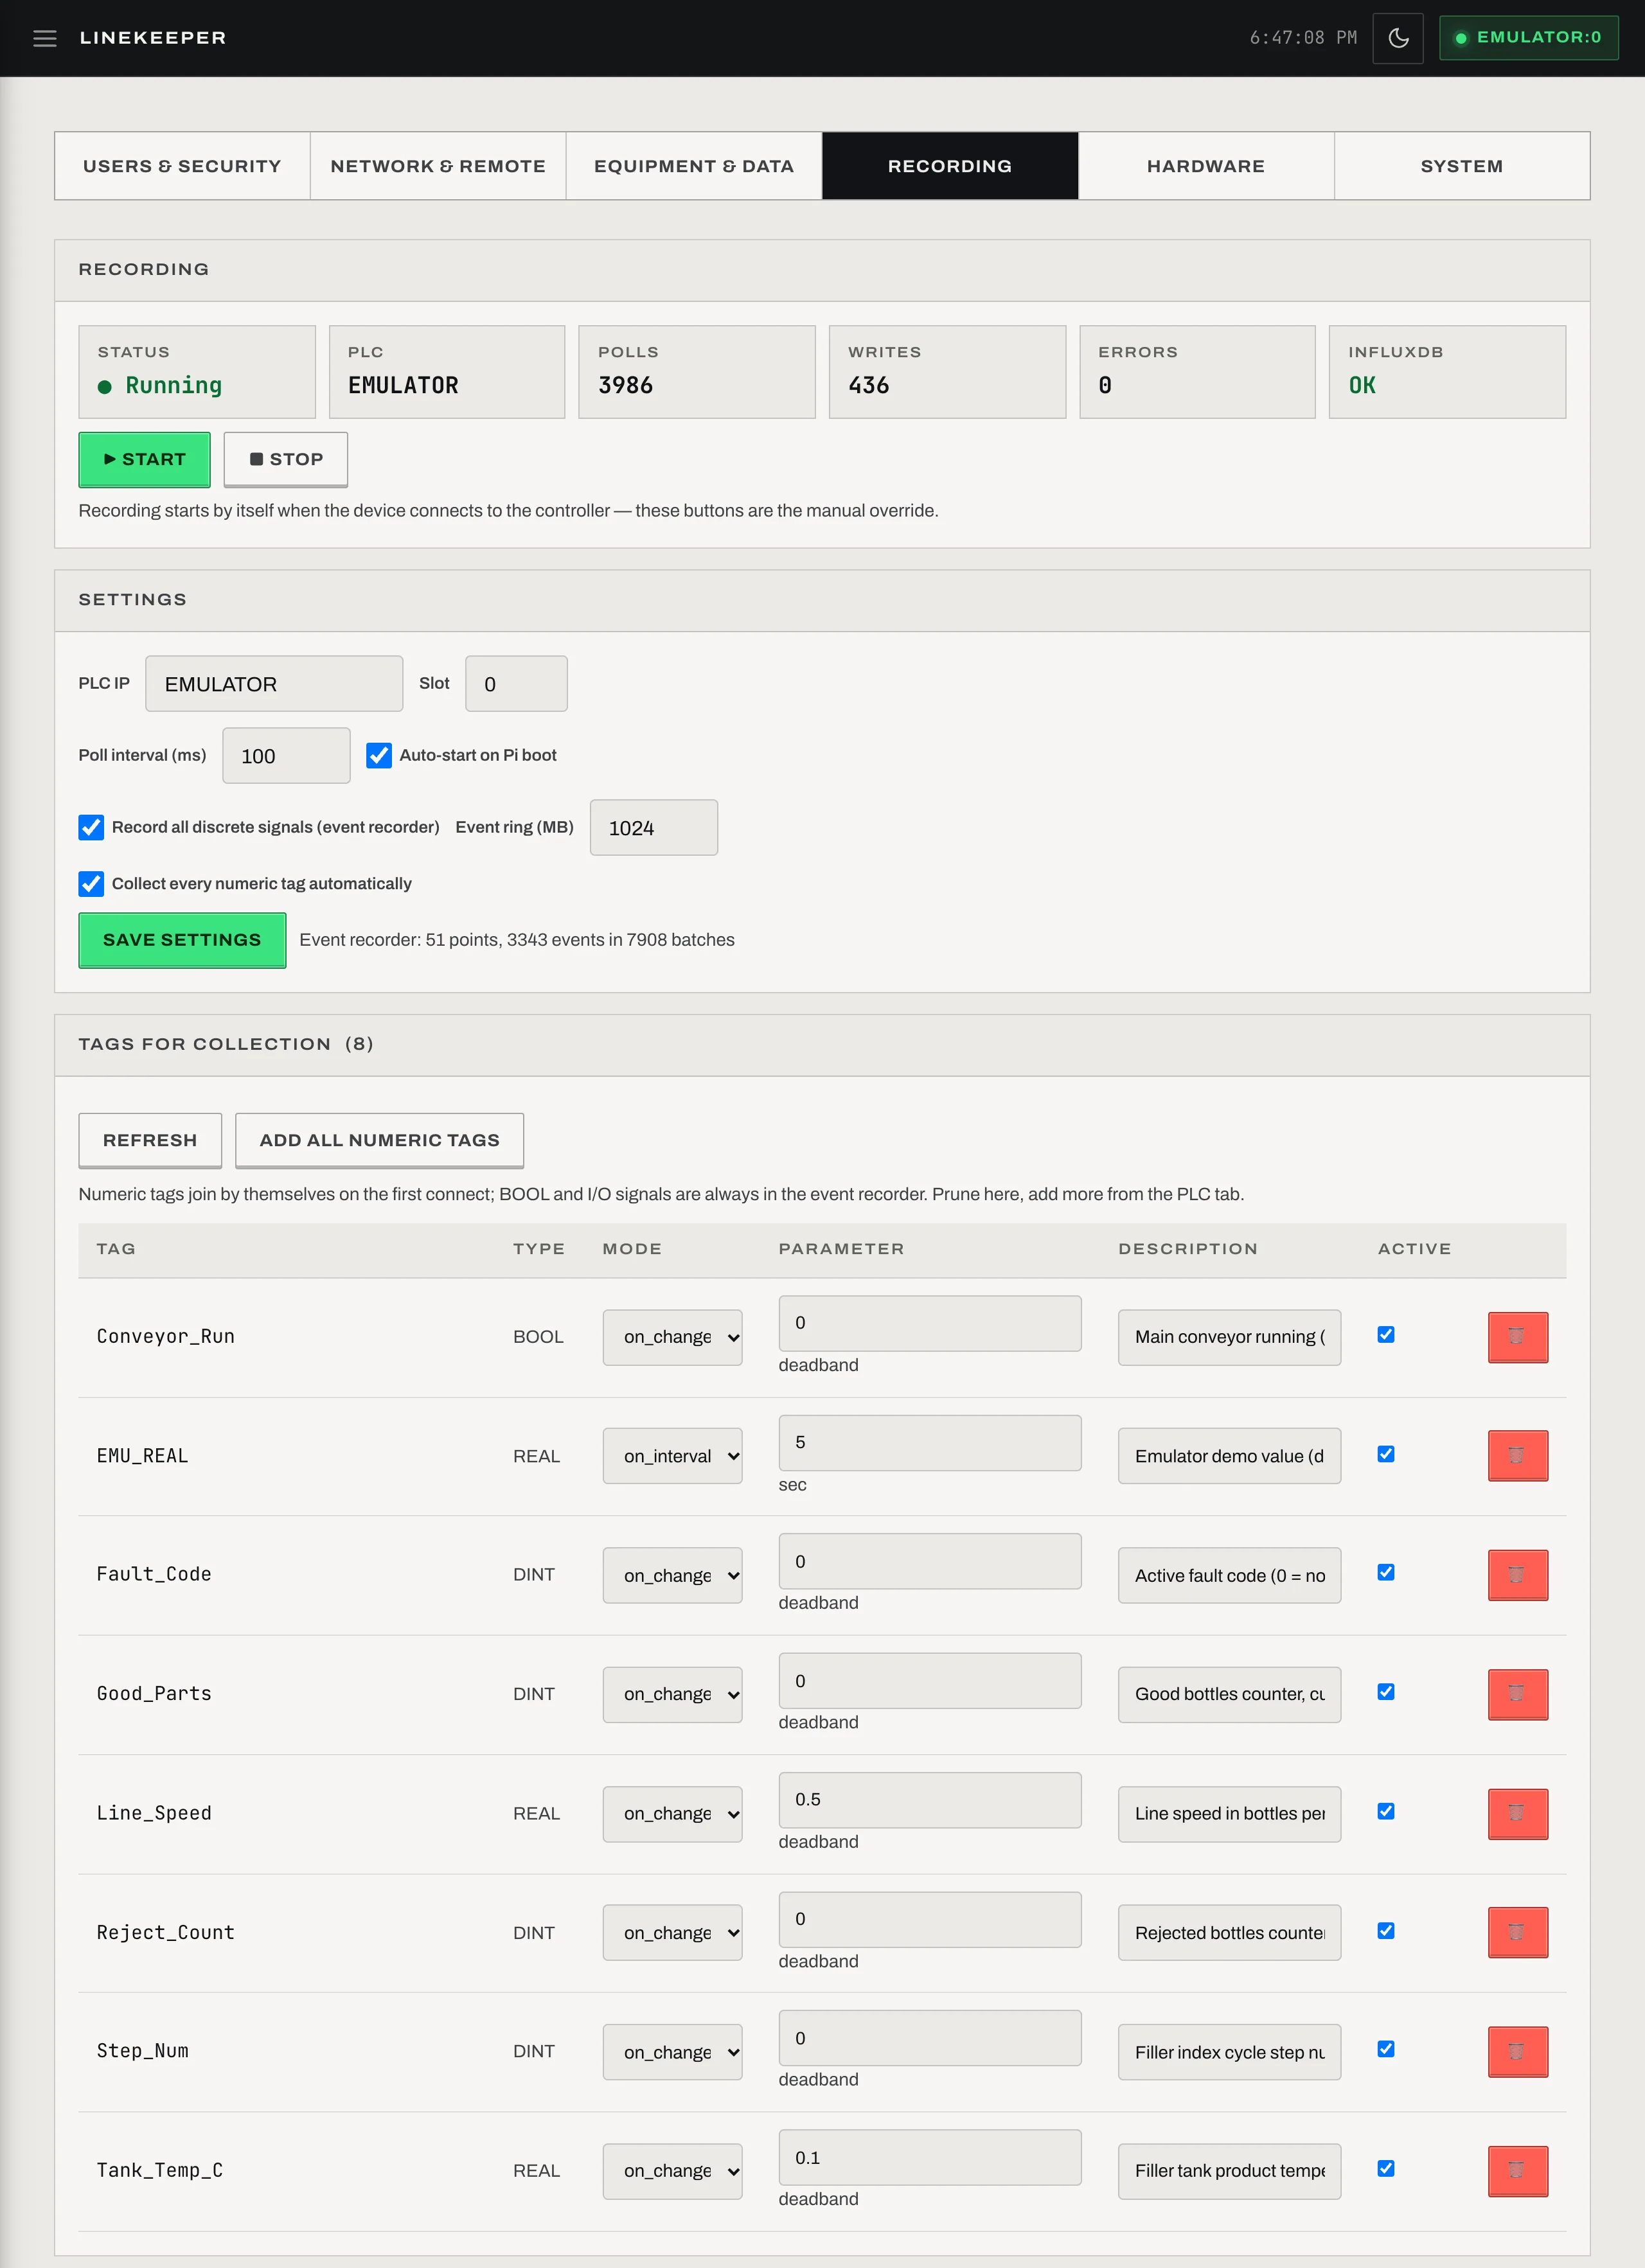Open mode dropdown for Good_Parts
This screenshot has height=2268, width=1645.
[x=672, y=1694]
